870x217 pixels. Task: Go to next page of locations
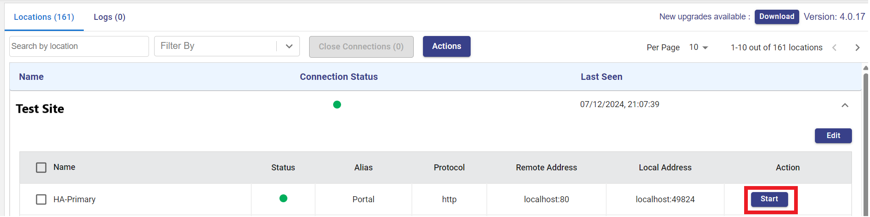pyautogui.click(x=857, y=48)
